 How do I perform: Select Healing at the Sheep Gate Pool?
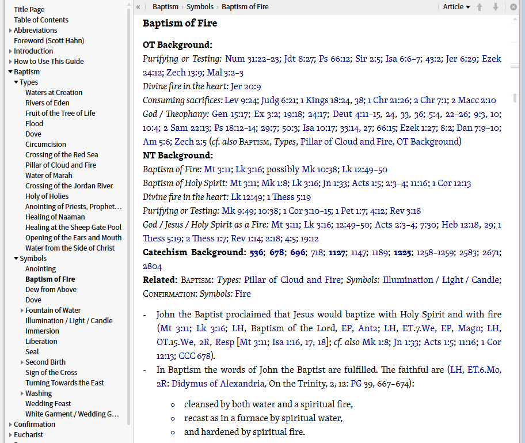tap(73, 228)
